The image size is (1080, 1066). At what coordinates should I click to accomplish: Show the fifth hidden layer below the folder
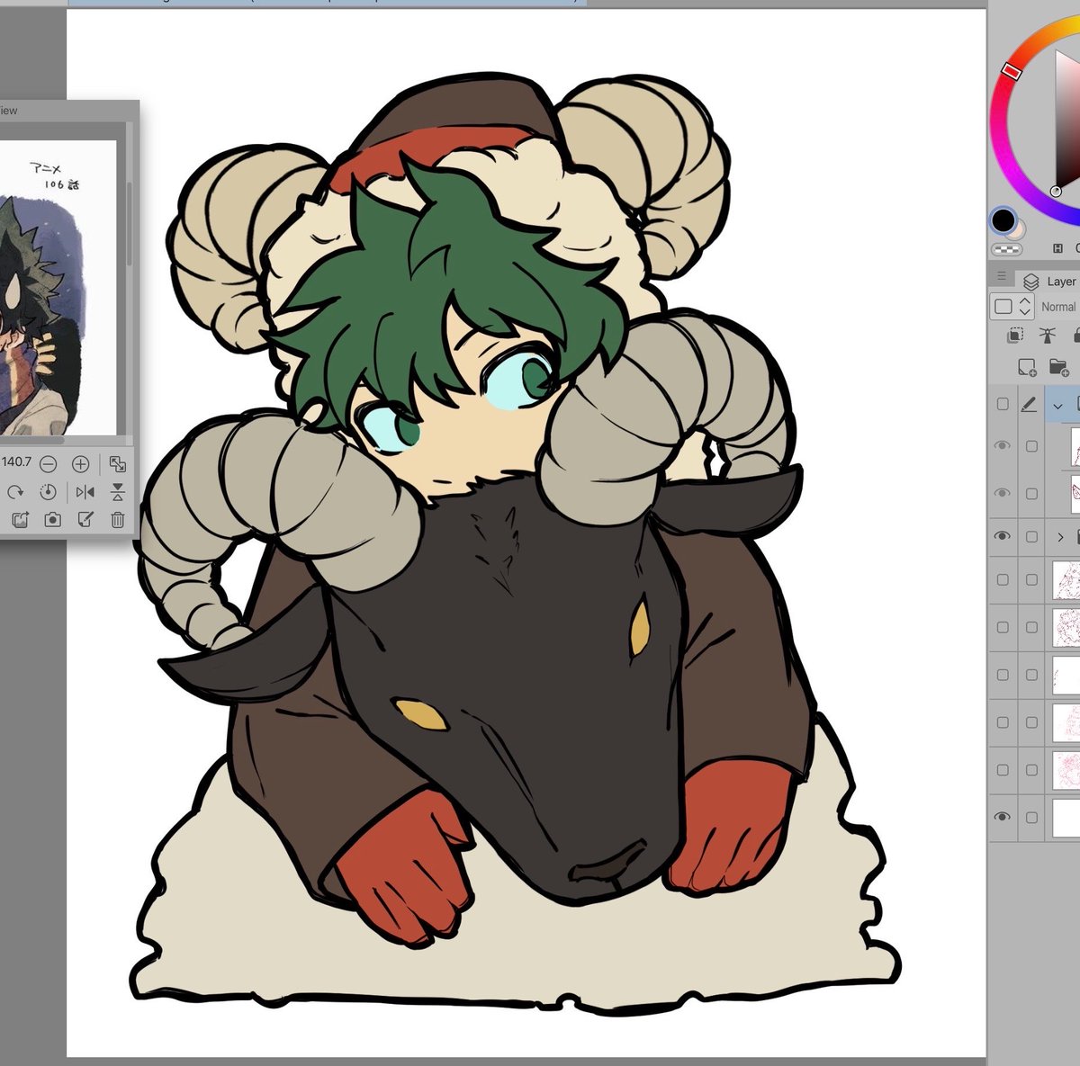pos(1003,770)
